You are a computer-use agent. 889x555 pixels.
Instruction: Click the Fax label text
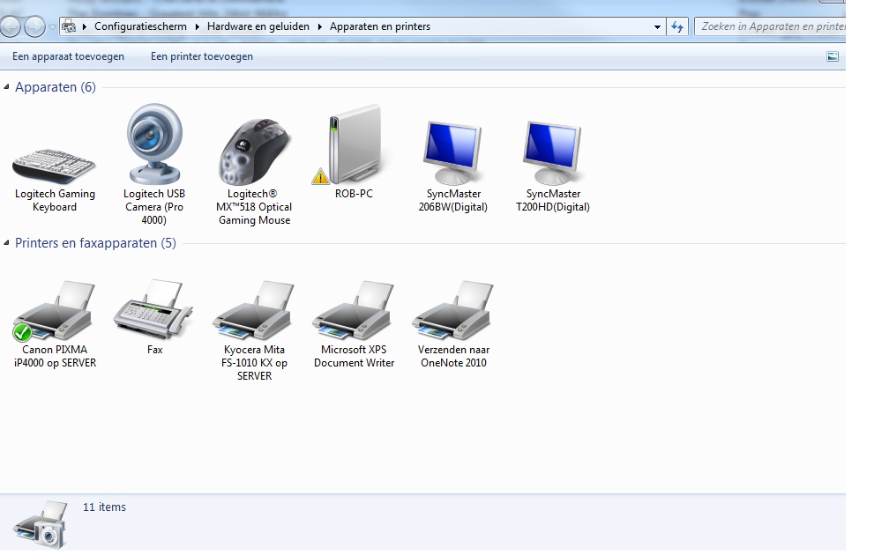coord(155,350)
